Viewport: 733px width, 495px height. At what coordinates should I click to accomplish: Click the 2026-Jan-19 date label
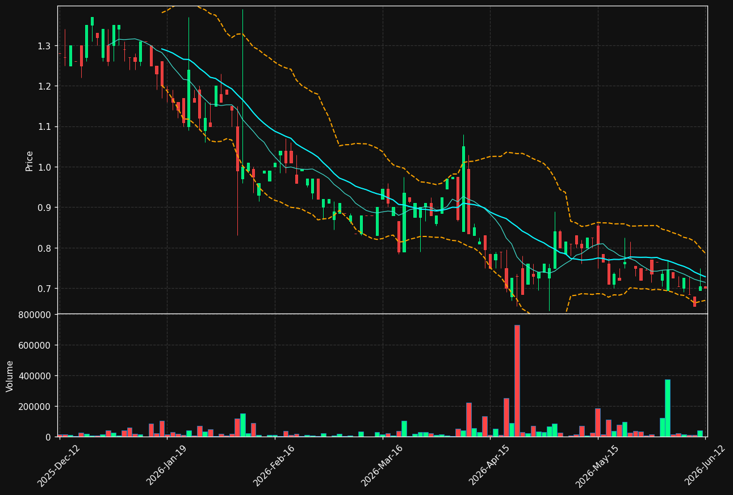click(x=167, y=466)
